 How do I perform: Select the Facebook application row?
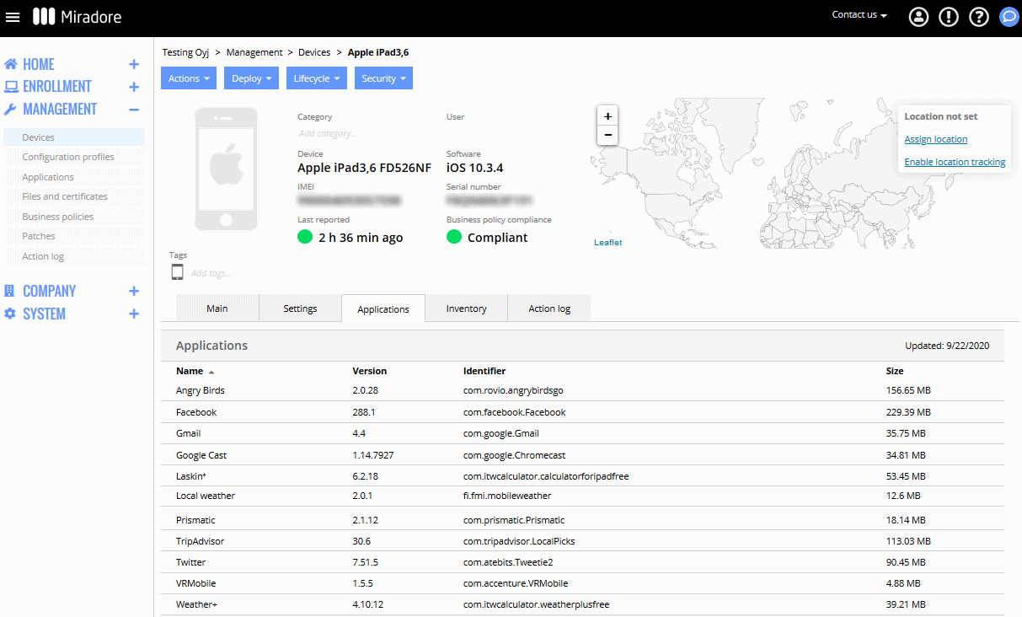(x=582, y=412)
